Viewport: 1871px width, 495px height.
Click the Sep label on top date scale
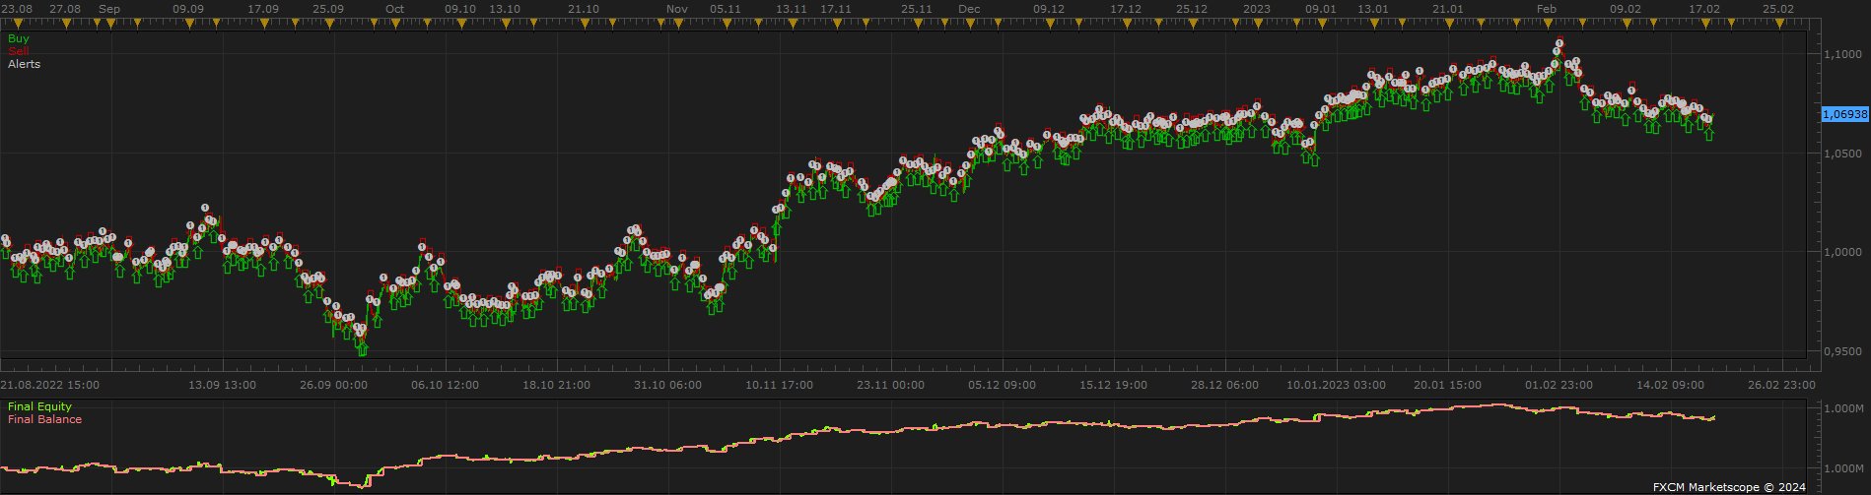pos(109,9)
